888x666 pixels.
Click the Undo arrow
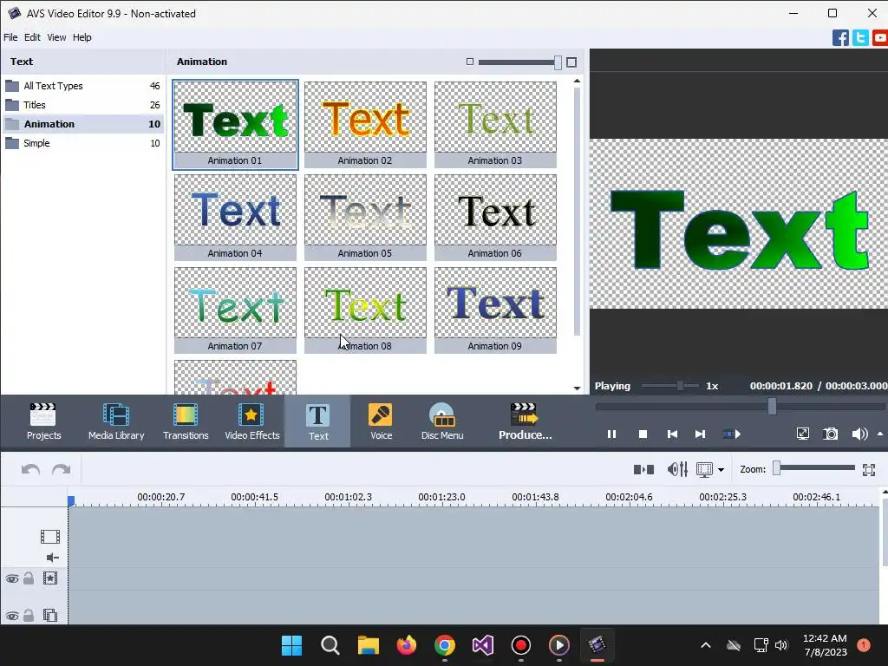(30, 469)
